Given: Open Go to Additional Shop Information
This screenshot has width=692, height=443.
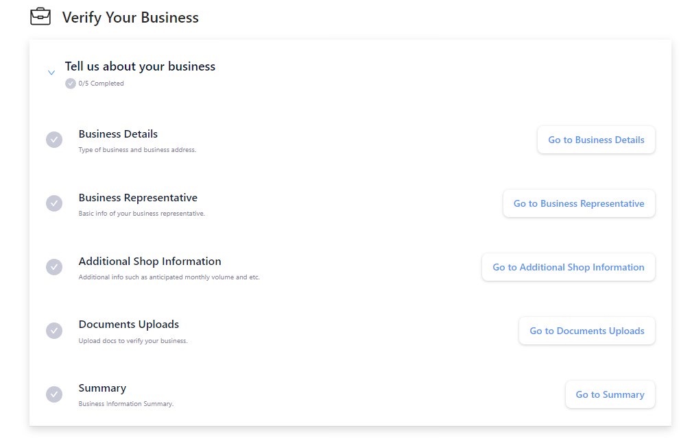Looking at the screenshot, I should (569, 267).
